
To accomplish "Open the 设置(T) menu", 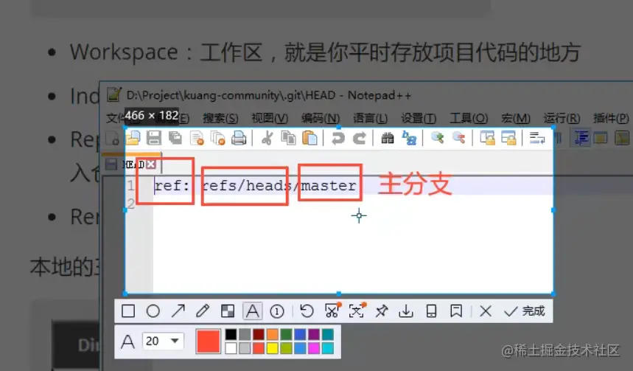I will pos(419,118).
